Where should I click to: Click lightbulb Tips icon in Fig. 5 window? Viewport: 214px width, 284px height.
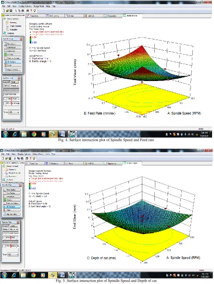pos(34,158)
